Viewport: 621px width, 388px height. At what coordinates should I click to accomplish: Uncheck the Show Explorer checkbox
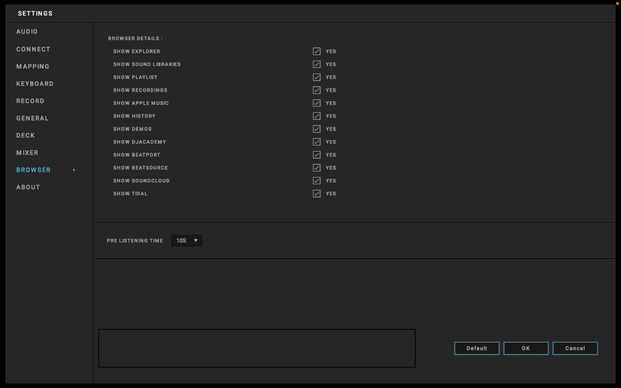click(x=317, y=52)
